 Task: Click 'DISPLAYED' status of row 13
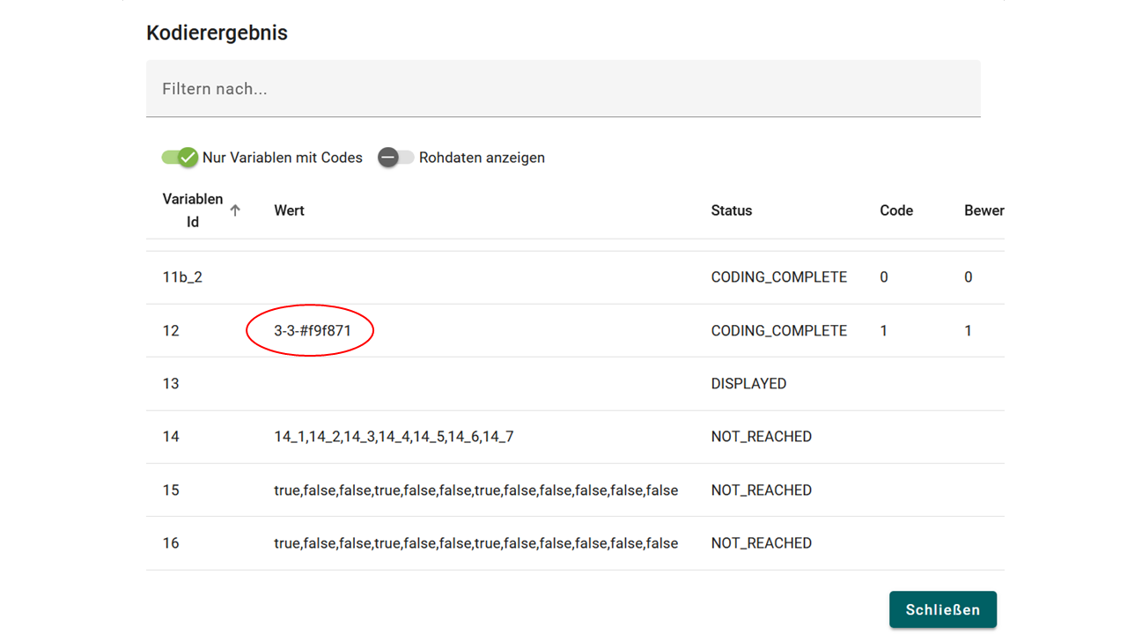click(x=748, y=384)
